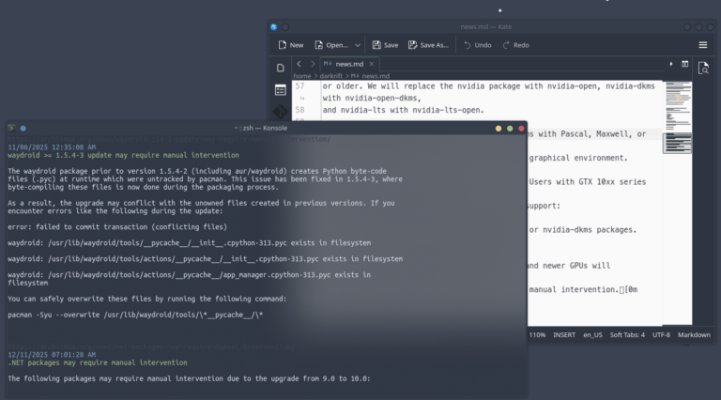Click the 110% zoom indicator
The image size is (721, 400).
(538, 334)
